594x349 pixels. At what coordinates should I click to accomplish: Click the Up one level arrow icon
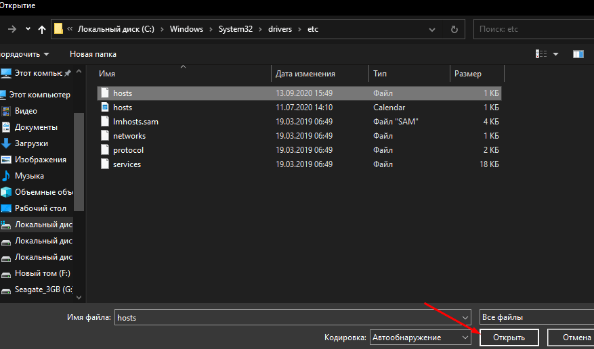[x=42, y=29]
